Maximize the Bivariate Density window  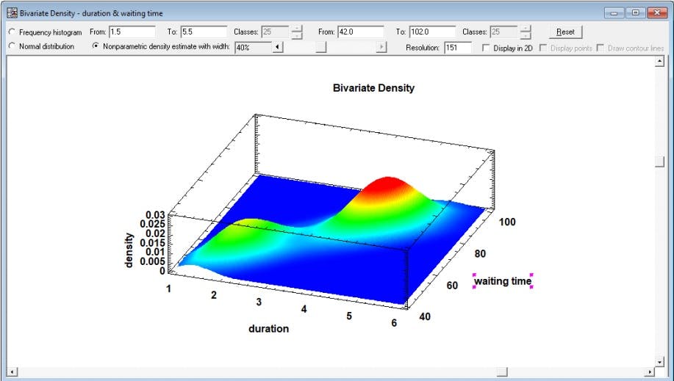[x=635, y=13]
